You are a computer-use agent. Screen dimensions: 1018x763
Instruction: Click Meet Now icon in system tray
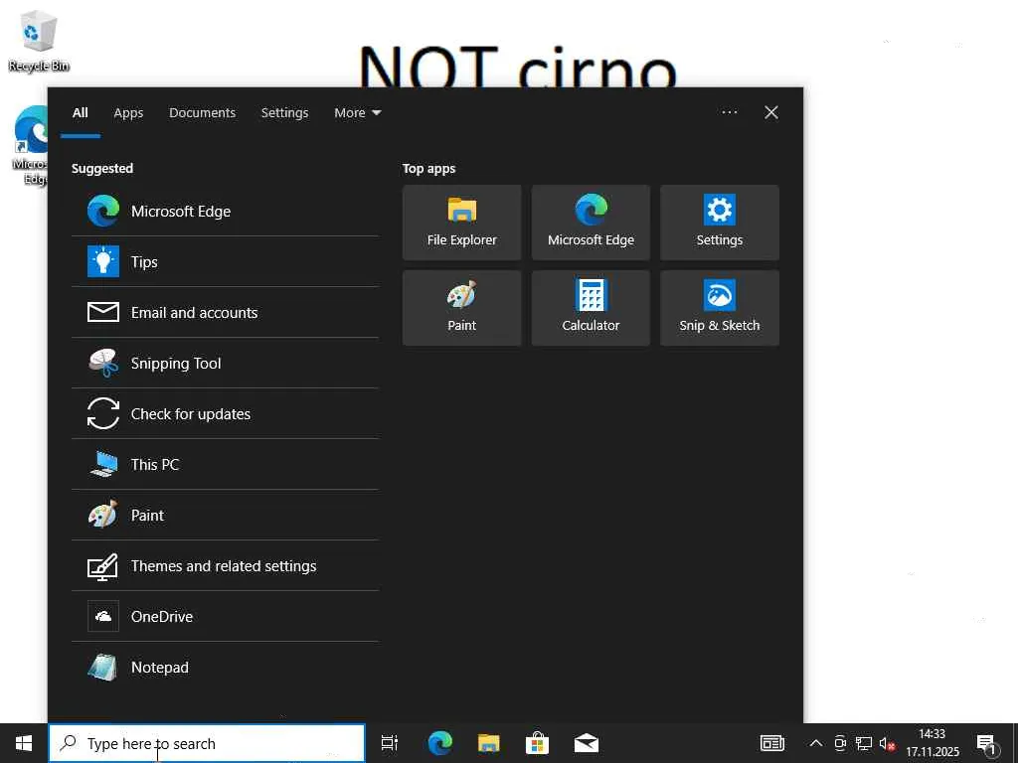pos(840,743)
